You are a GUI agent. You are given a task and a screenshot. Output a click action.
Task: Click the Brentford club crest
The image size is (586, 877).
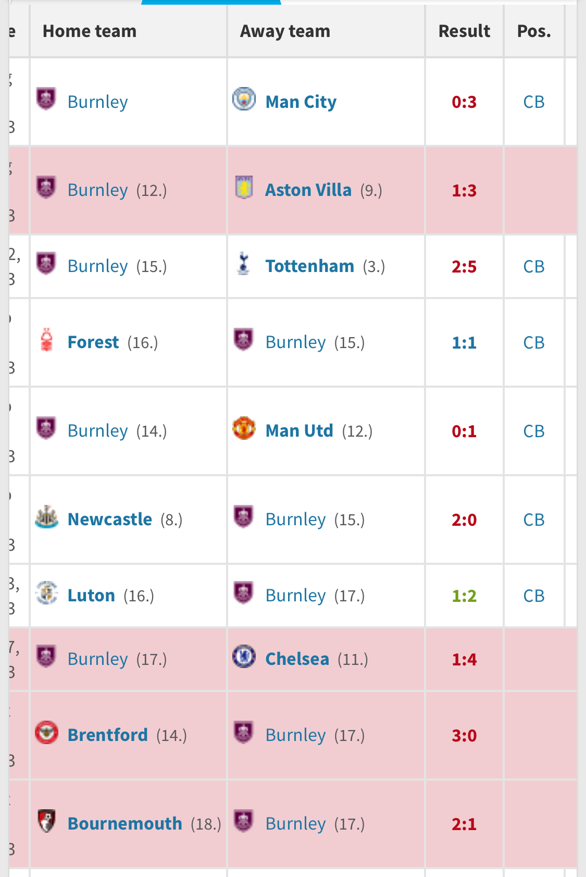point(46,733)
